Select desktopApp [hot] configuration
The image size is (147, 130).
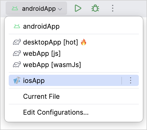coord(74,42)
